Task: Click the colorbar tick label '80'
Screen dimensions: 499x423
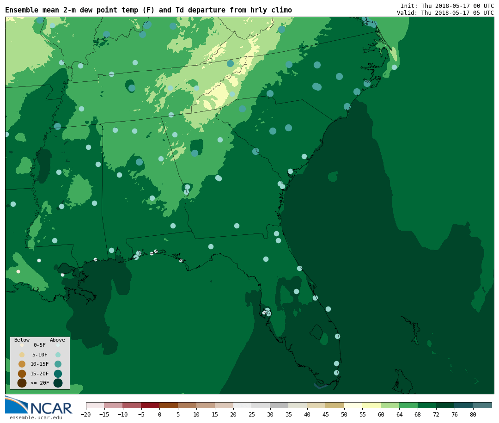Action: (x=473, y=414)
